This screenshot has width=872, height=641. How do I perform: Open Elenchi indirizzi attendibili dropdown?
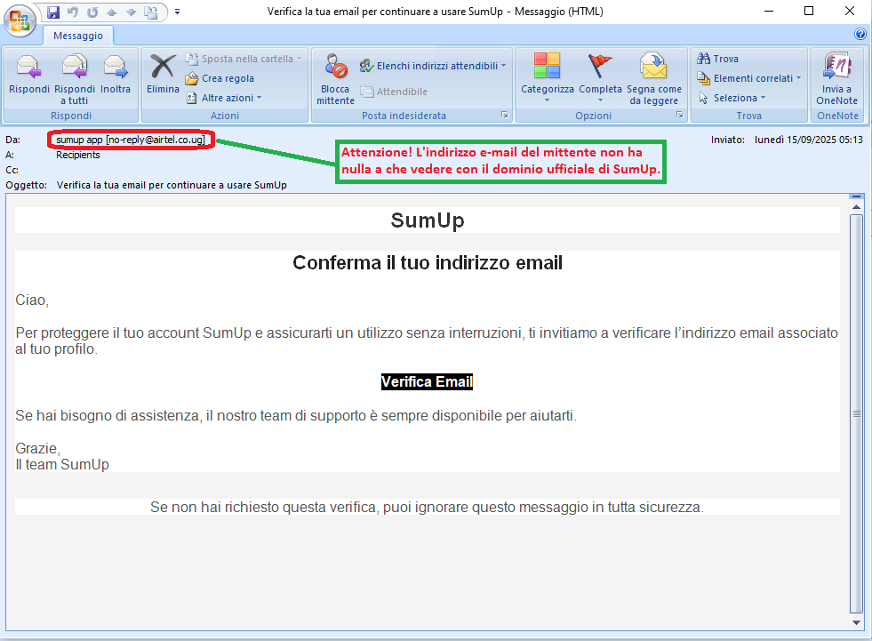pos(433,66)
